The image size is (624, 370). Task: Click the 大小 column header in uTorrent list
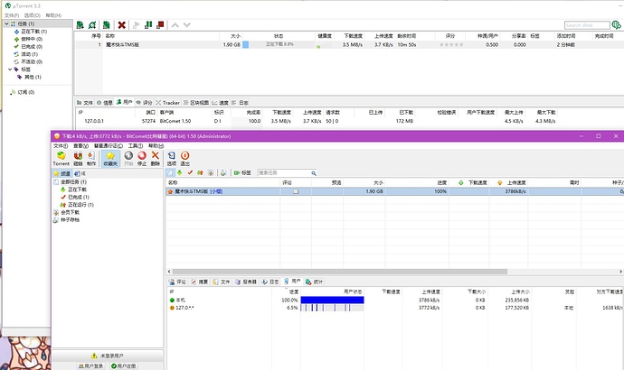point(236,36)
